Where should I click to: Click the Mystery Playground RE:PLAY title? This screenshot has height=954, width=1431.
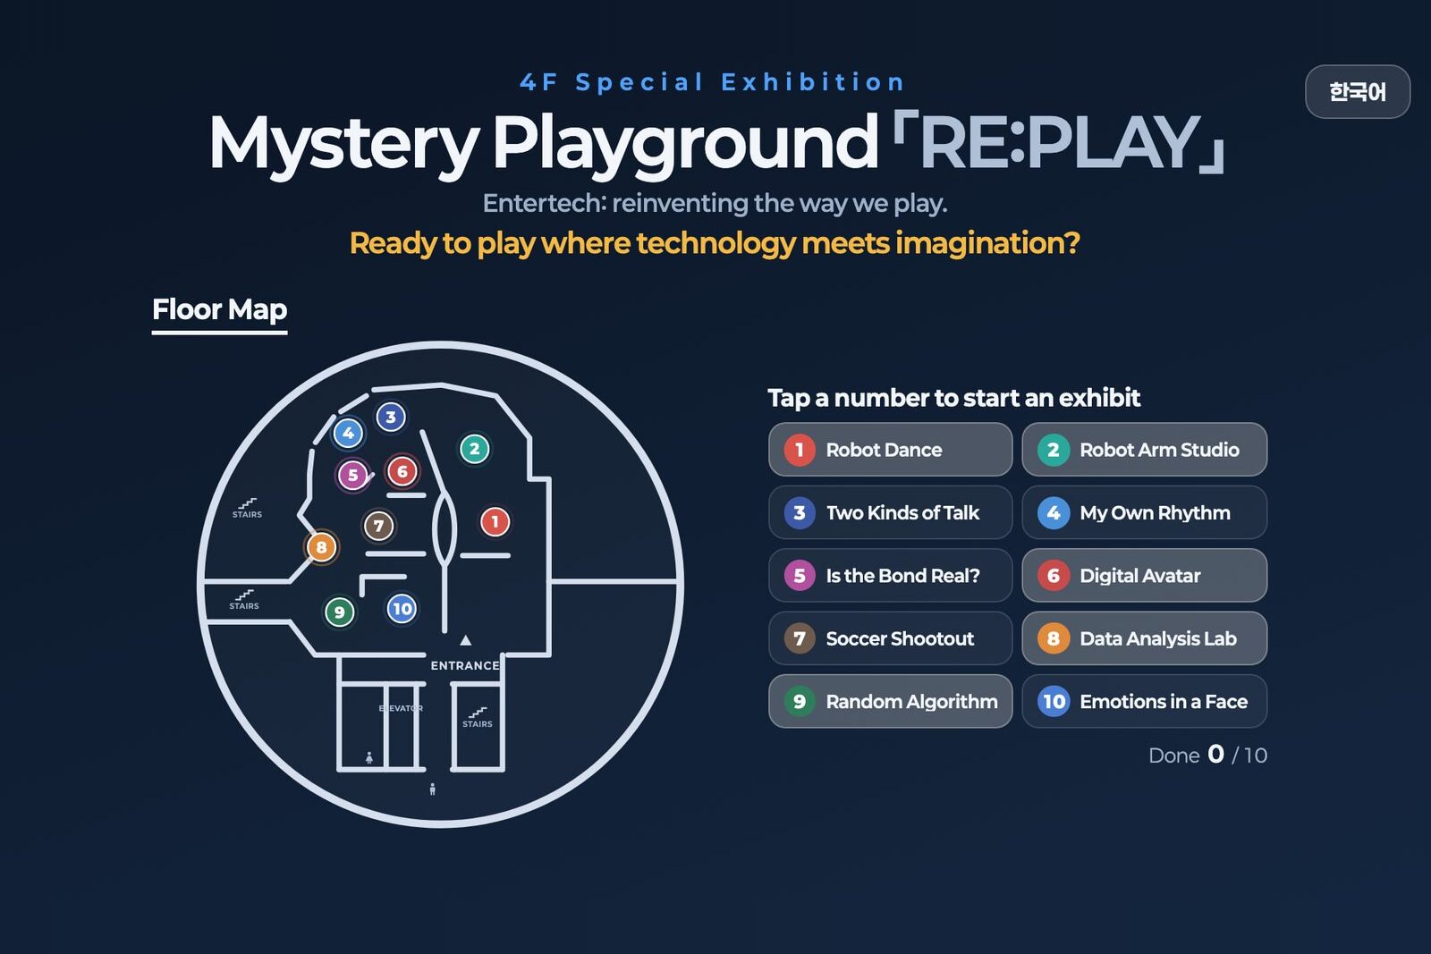pyautogui.click(x=715, y=142)
